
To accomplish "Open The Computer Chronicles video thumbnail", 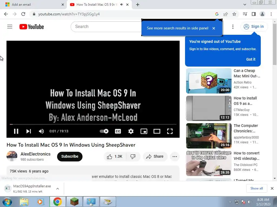I will [x=209, y=136].
